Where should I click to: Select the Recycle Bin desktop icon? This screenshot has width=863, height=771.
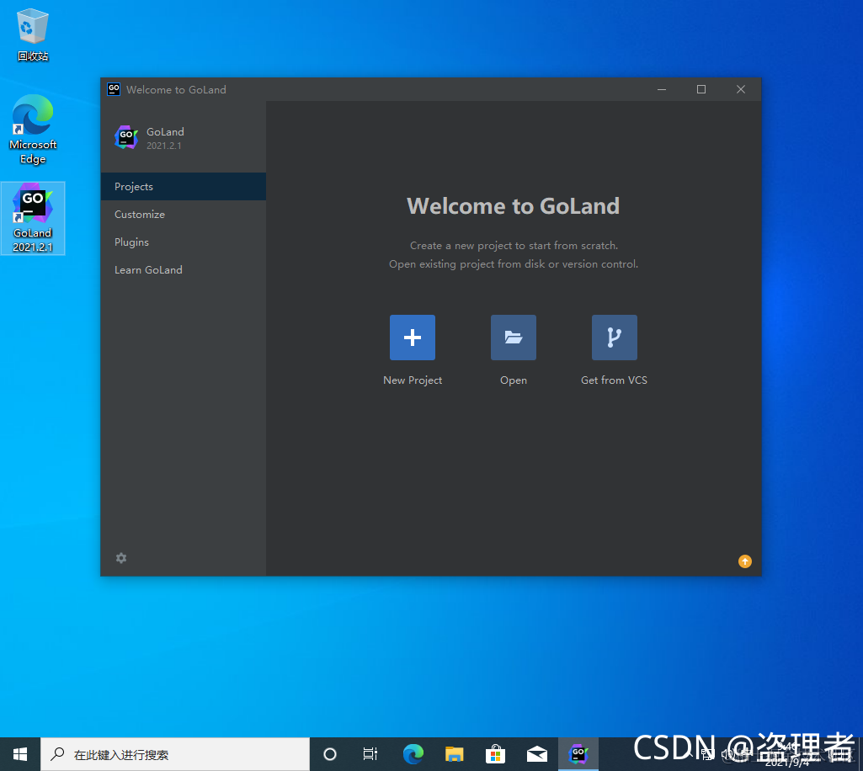point(33,35)
